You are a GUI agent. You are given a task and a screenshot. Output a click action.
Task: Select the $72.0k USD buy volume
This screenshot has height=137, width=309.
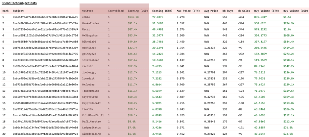point(288,134)
